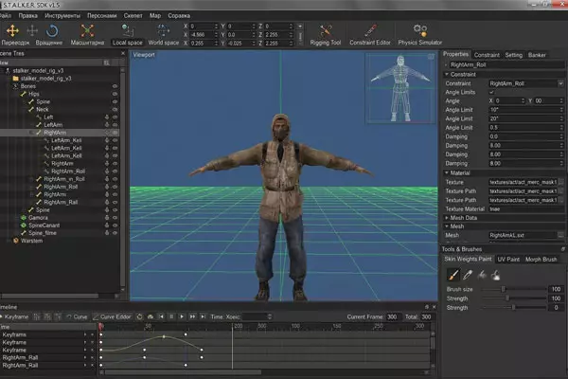Open the Rigging Tool
The height and width of the screenshot is (379, 568).
(x=326, y=35)
